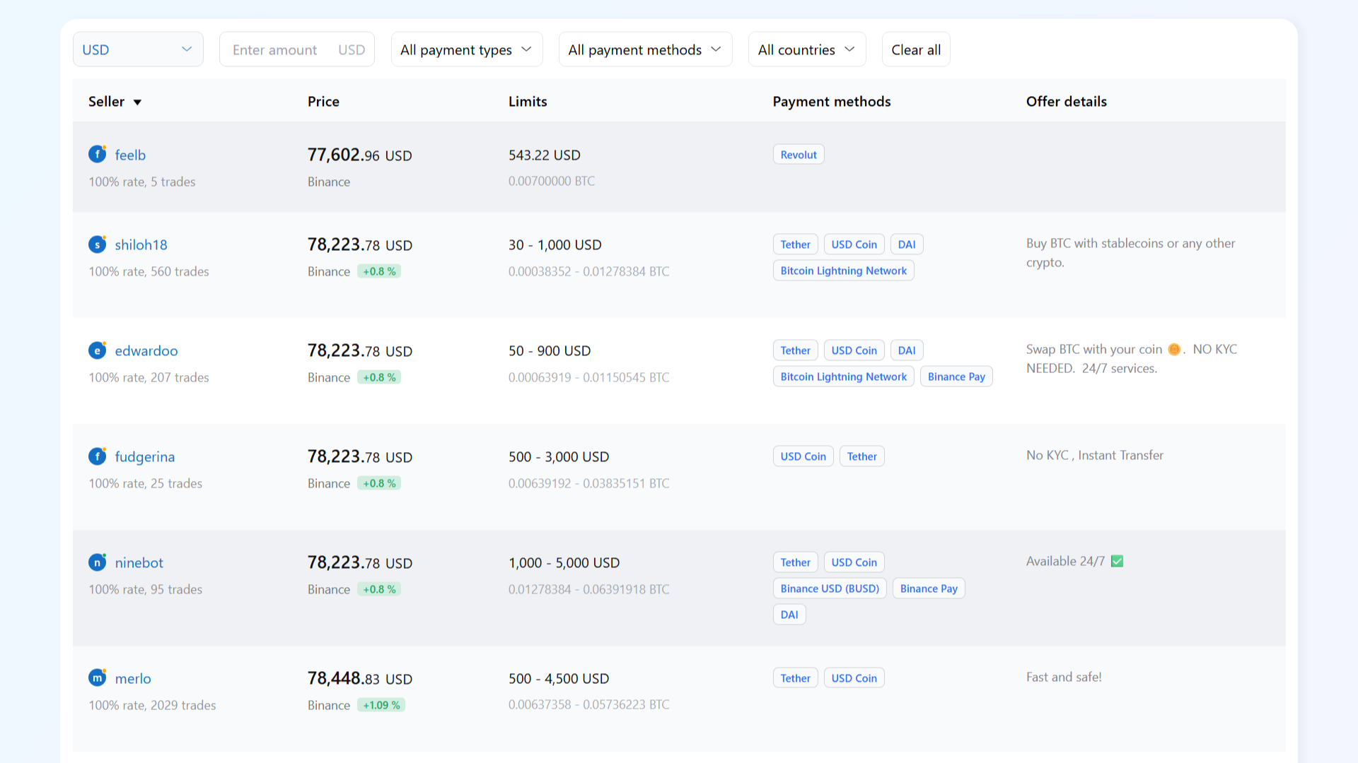Open merlo's seller profile link
The height and width of the screenshot is (763, 1358).
pyautogui.click(x=132, y=678)
